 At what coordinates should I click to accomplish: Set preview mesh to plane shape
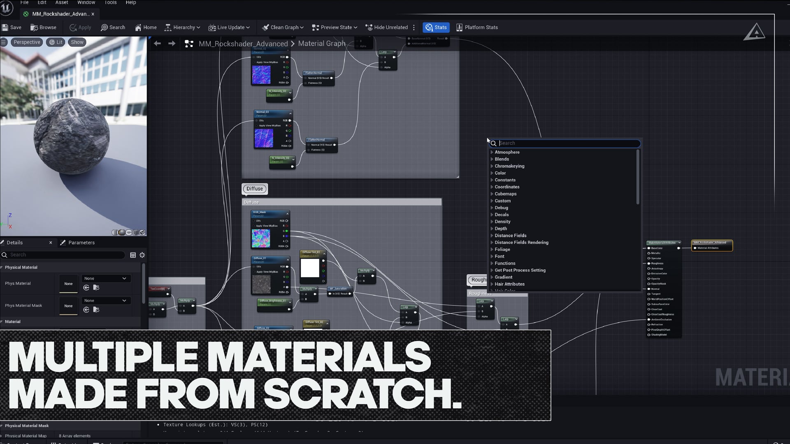(129, 233)
